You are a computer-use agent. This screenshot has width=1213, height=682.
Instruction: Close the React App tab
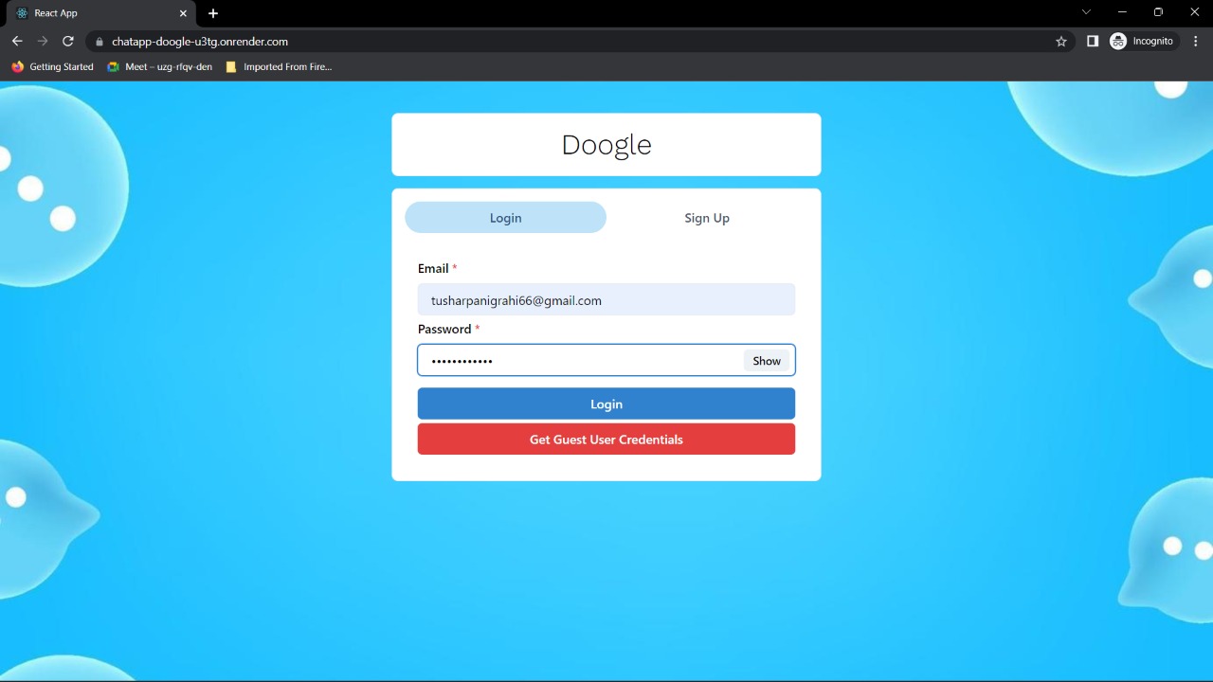point(183,13)
